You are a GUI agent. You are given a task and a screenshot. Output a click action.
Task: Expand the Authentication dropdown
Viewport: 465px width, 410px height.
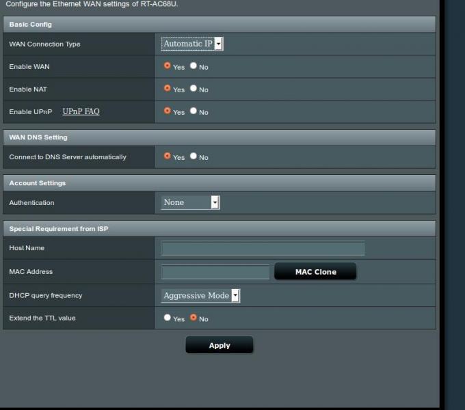click(190, 202)
